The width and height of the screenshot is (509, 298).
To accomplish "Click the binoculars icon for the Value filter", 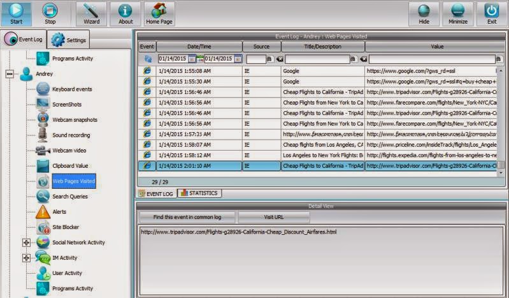I will coord(499,59).
